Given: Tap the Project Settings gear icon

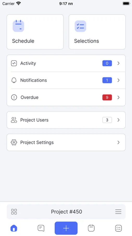Looking at the screenshot, I should [x=14, y=142].
